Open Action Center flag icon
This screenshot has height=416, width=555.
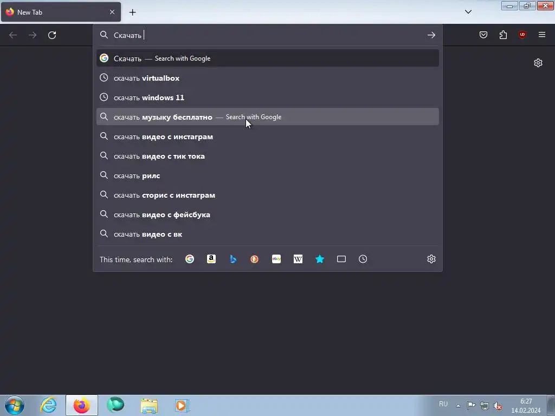coord(471,406)
